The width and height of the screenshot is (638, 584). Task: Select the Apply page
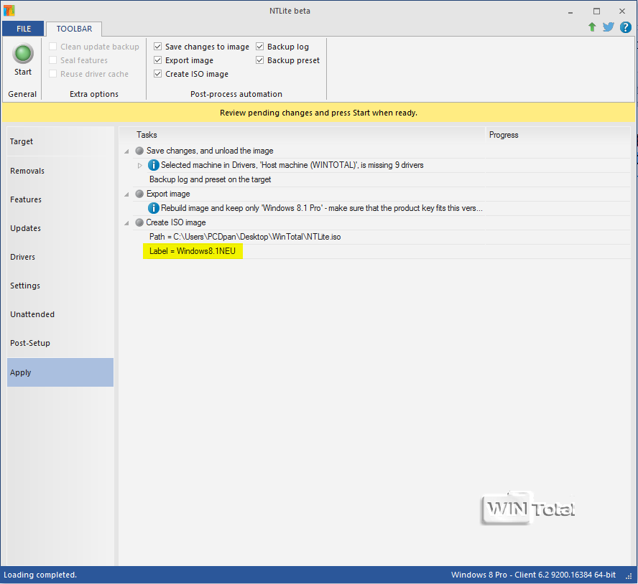tap(60, 372)
